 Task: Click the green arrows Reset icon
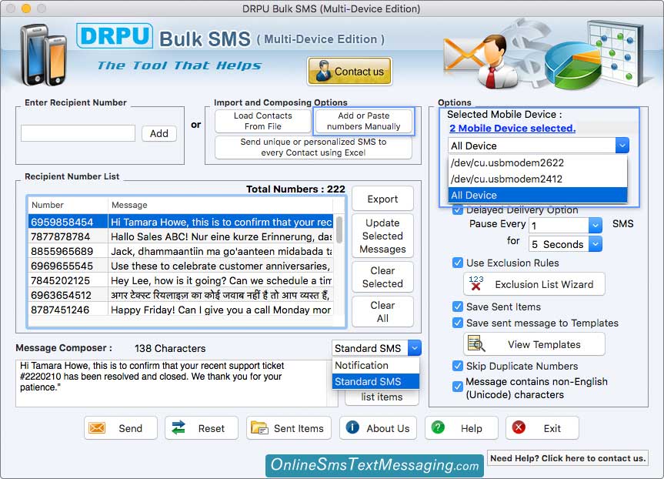pos(179,427)
